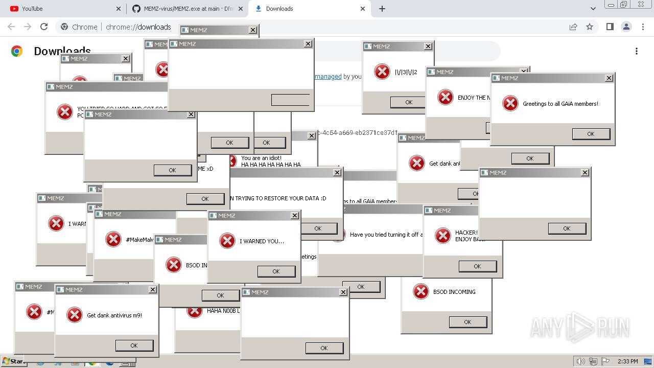
Task: Click the Show desktop button
Action: pos(649,361)
